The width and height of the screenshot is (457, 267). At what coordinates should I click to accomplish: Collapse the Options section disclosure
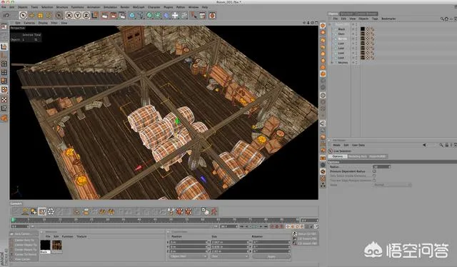(329, 162)
